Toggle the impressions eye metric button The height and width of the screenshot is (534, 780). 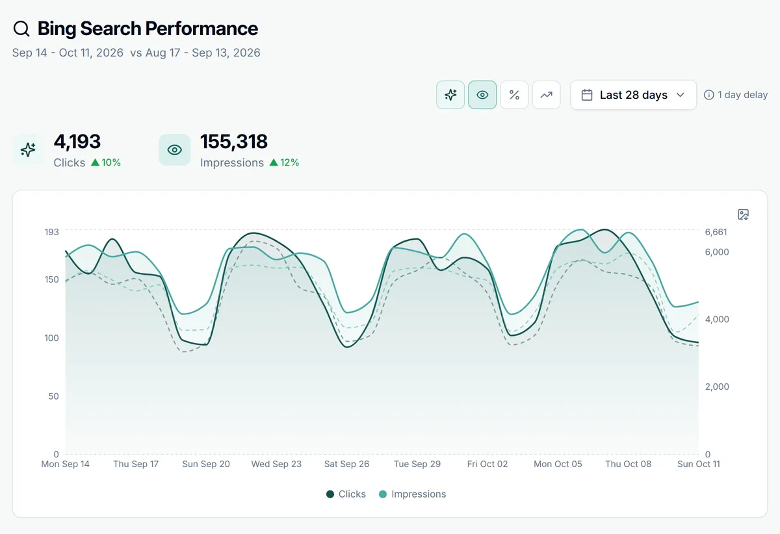click(482, 95)
